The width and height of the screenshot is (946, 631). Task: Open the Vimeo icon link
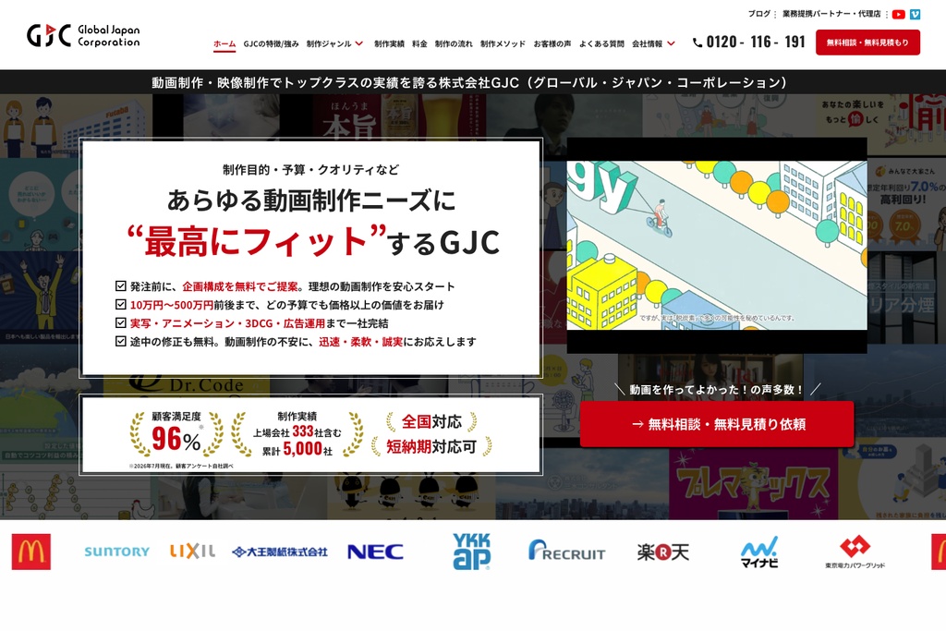(916, 14)
